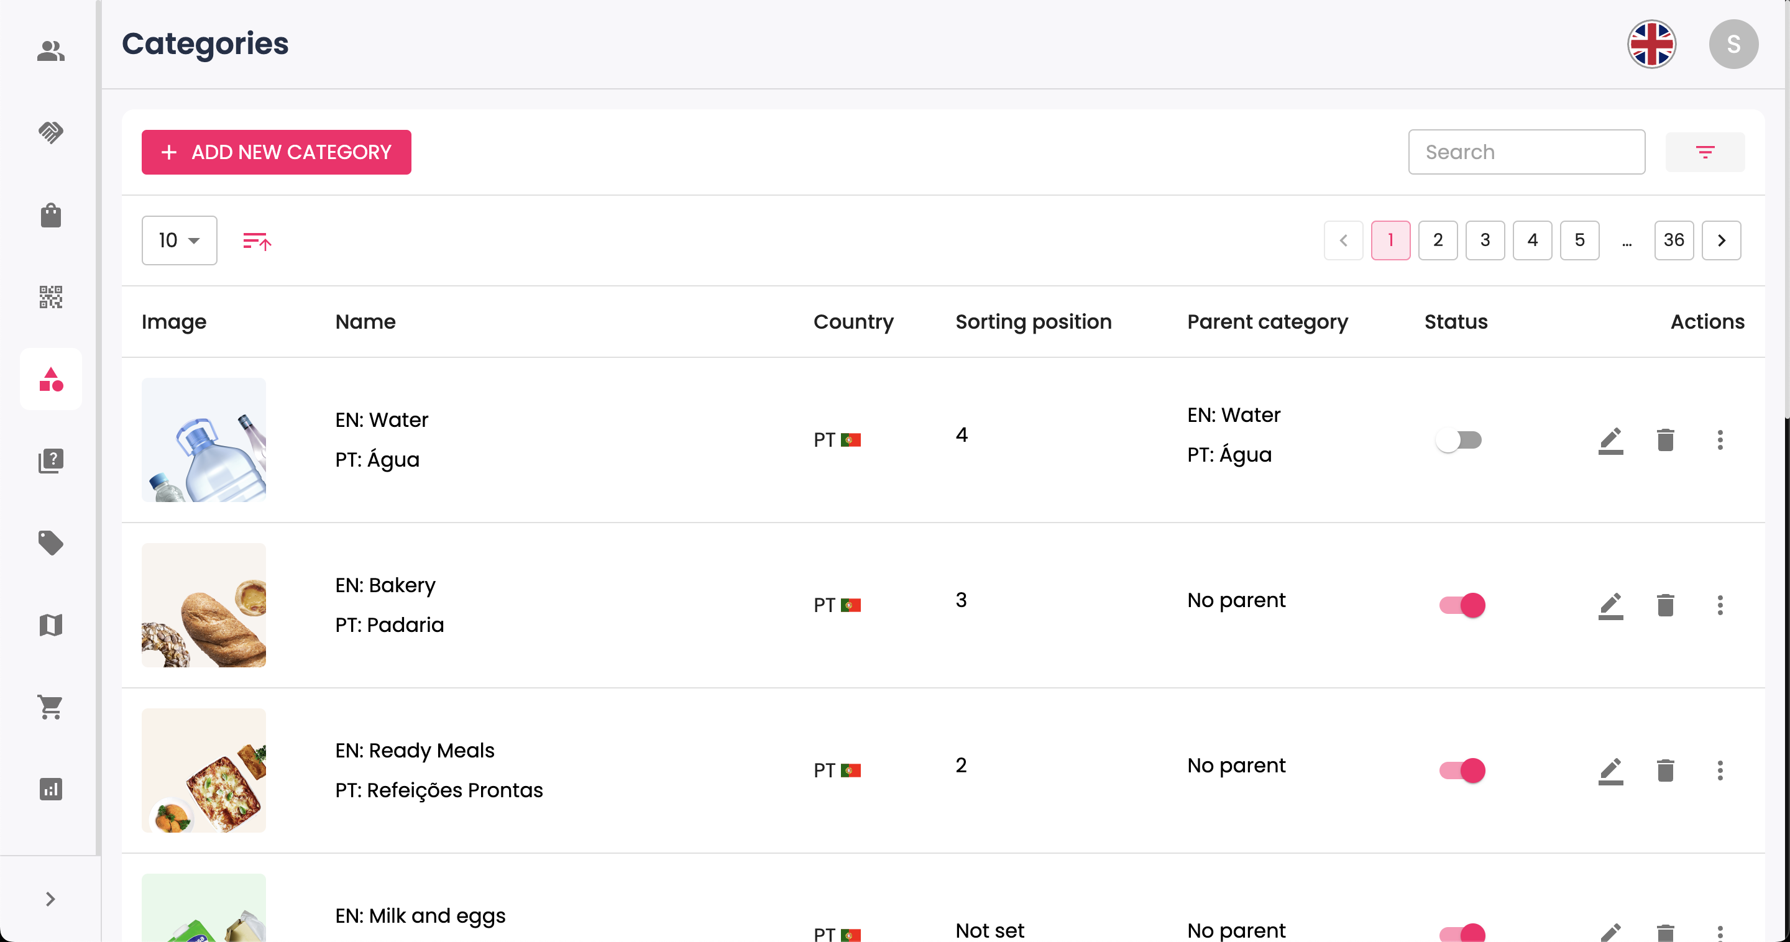This screenshot has height=942, width=1790.
Task: Open more actions menu for Ready Meals
Action: click(1720, 771)
